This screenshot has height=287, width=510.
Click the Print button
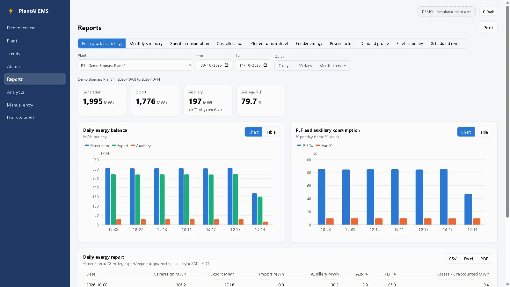[488, 27]
